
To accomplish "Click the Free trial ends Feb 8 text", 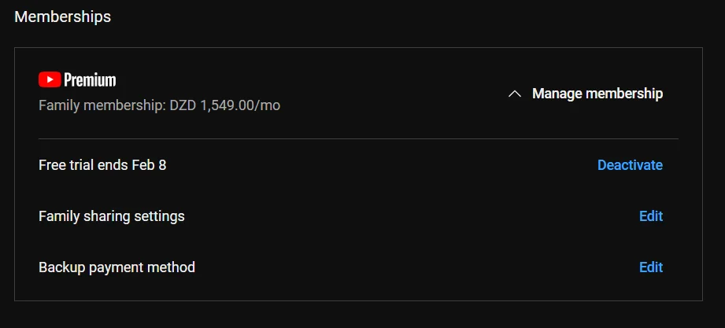I will pos(102,165).
